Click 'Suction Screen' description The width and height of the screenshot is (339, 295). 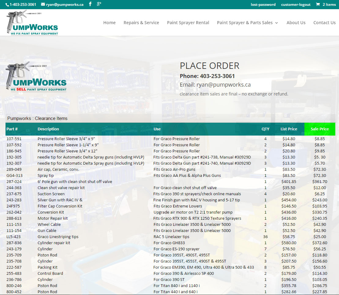click(x=51, y=194)
